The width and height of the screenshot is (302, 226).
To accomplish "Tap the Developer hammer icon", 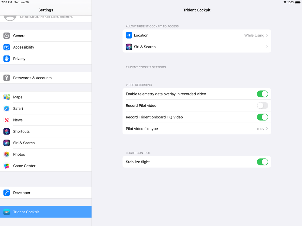I will [7, 193].
